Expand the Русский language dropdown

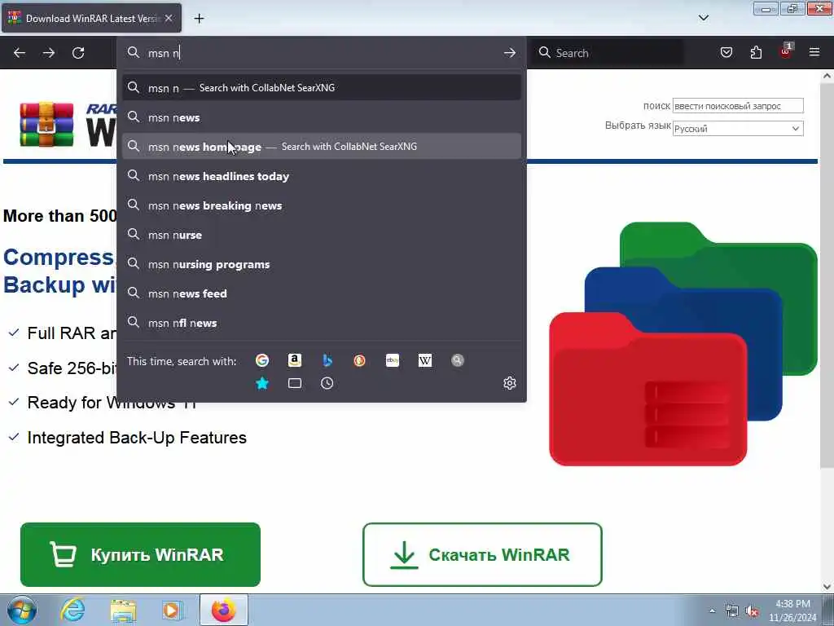pos(738,128)
